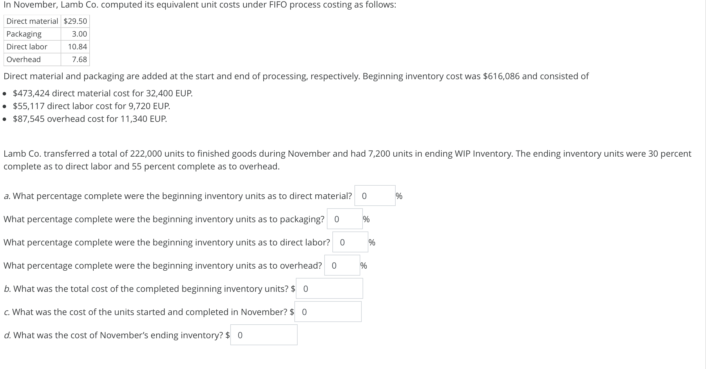Click the units started and completed cost field
706x369 pixels.
tap(328, 311)
